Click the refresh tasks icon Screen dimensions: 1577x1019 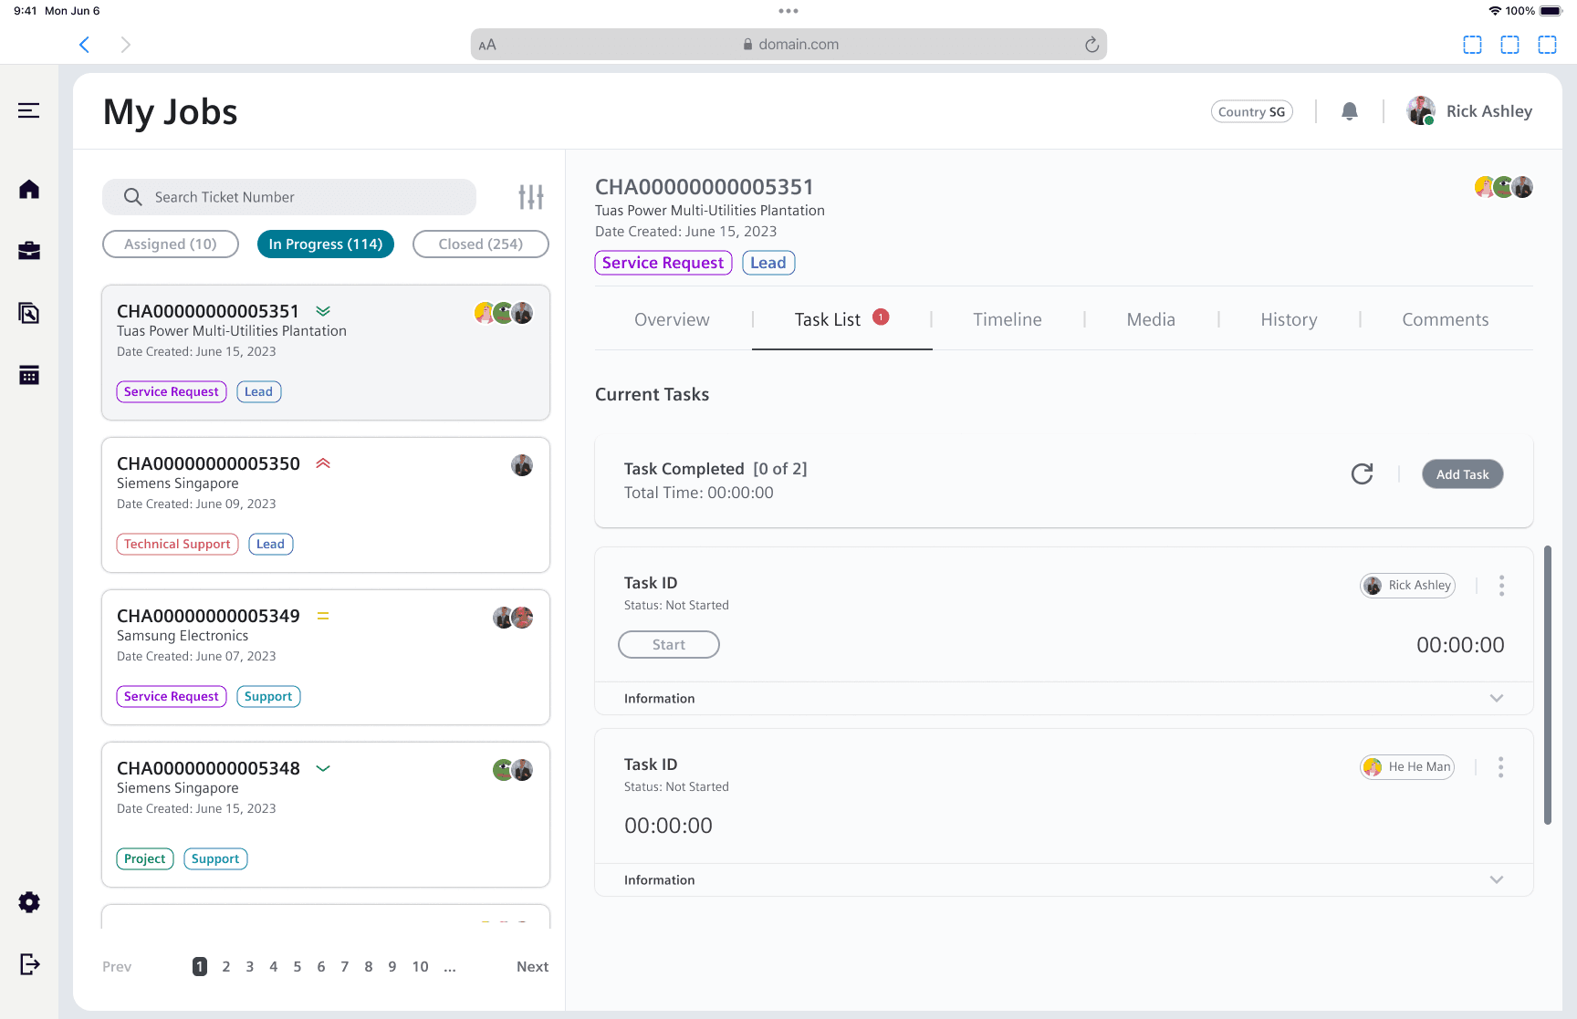[x=1363, y=473]
